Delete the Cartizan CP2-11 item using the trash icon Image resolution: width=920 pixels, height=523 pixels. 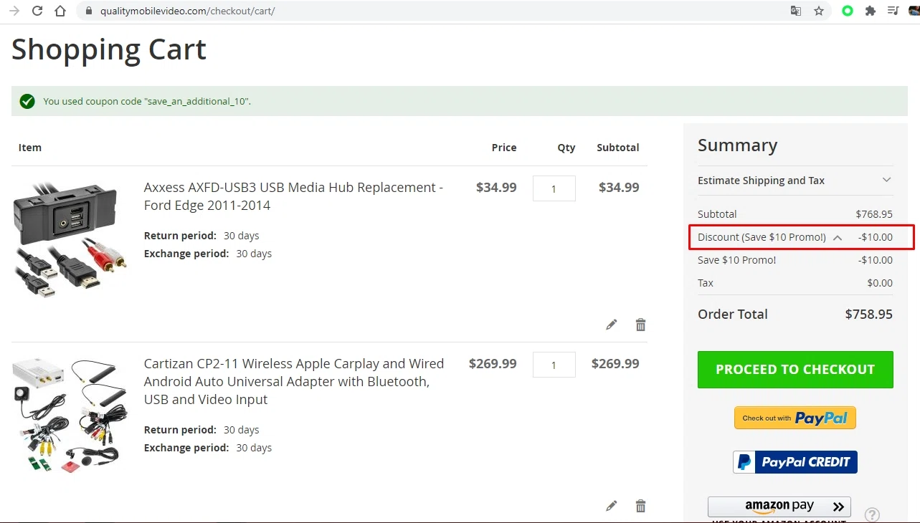tap(641, 506)
